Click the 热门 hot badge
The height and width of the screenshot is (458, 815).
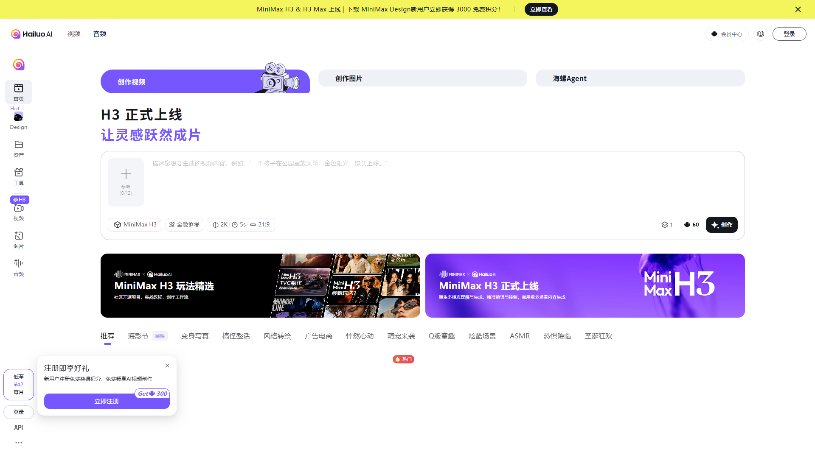tap(403, 359)
